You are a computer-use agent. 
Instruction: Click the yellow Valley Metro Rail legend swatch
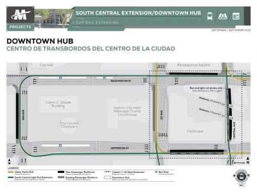click(11, 172)
